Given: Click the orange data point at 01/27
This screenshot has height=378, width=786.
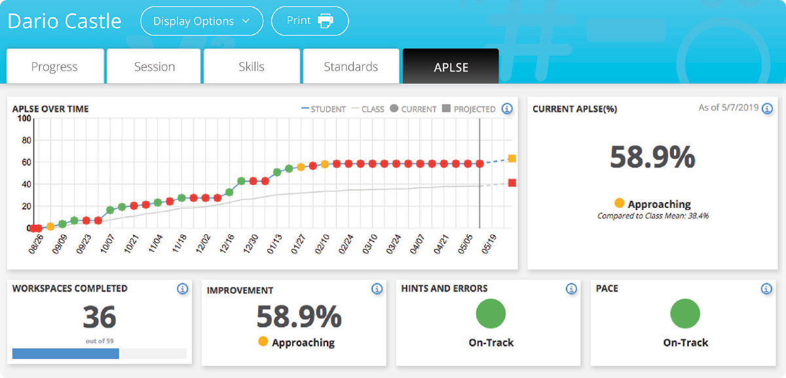Looking at the screenshot, I should (x=301, y=167).
